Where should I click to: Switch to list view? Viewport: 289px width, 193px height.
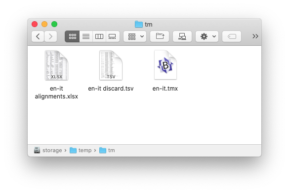[x=86, y=36]
